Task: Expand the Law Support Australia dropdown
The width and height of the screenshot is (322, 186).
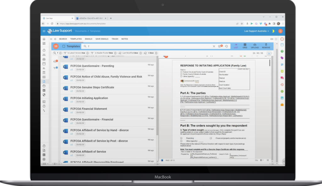Action: click(256, 31)
